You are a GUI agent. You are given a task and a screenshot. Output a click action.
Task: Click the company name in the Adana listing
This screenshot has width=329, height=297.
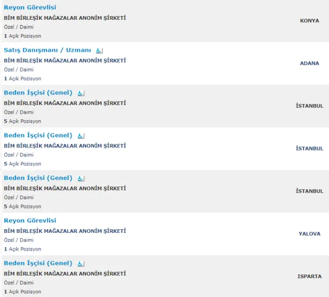click(65, 60)
